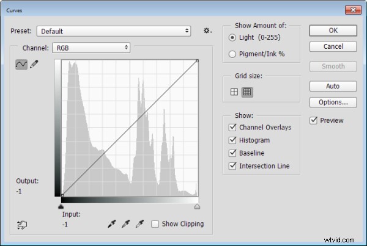Open the Channel RGB dropdown
This screenshot has height=246, width=367.
[91, 48]
